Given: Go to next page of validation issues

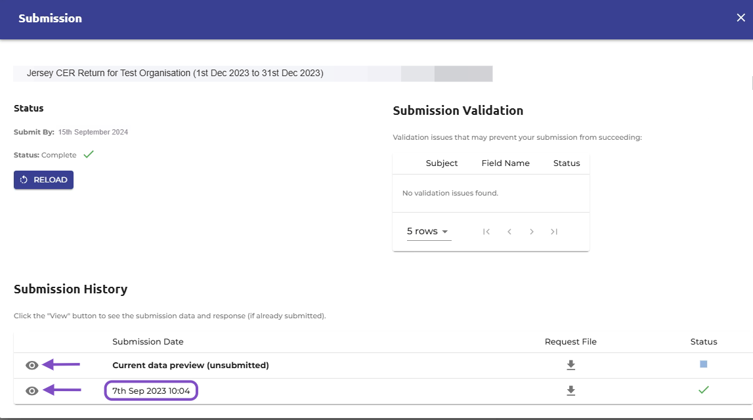Looking at the screenshot, I should pyautogui.click(x=532, y=232).
